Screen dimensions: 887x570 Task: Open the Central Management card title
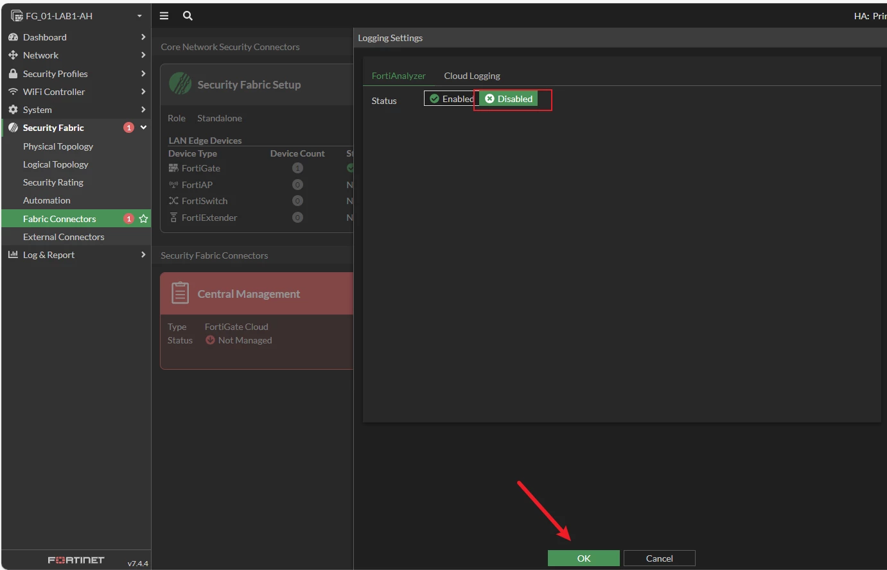[249, 294]
